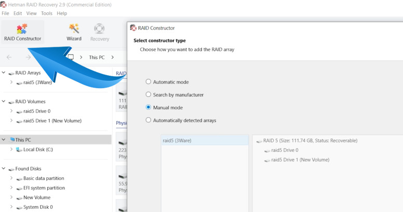Click raid5 Drive 0 text in details pane

[x=285, y=150]
